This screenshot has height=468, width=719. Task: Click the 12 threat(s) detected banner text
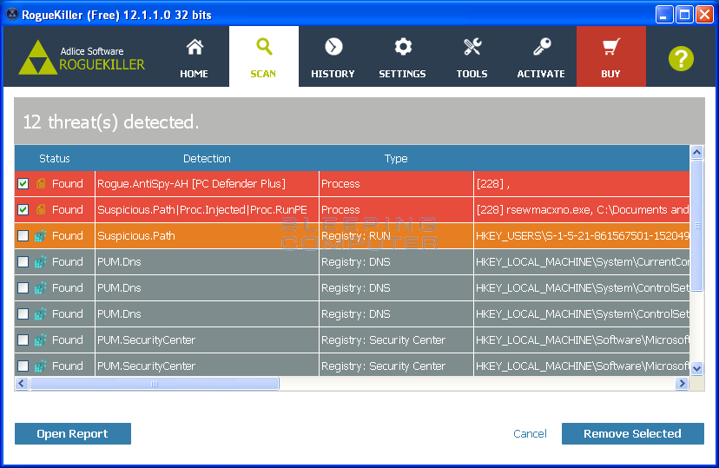point(111,122)
